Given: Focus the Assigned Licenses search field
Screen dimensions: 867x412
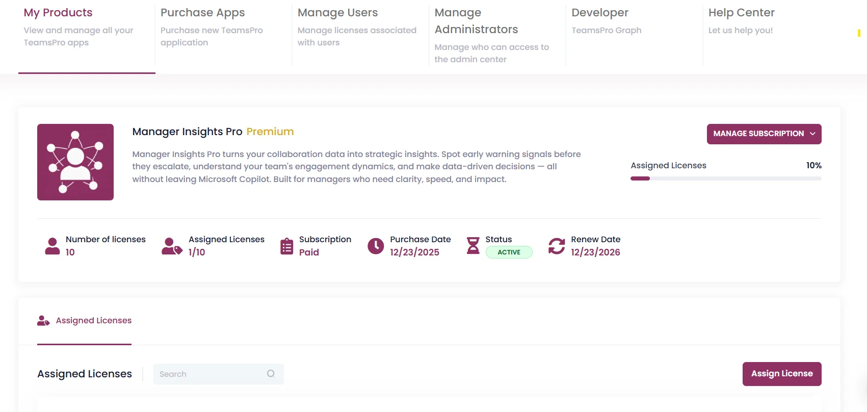Looking at the screenshot, I should click(218, 374).
